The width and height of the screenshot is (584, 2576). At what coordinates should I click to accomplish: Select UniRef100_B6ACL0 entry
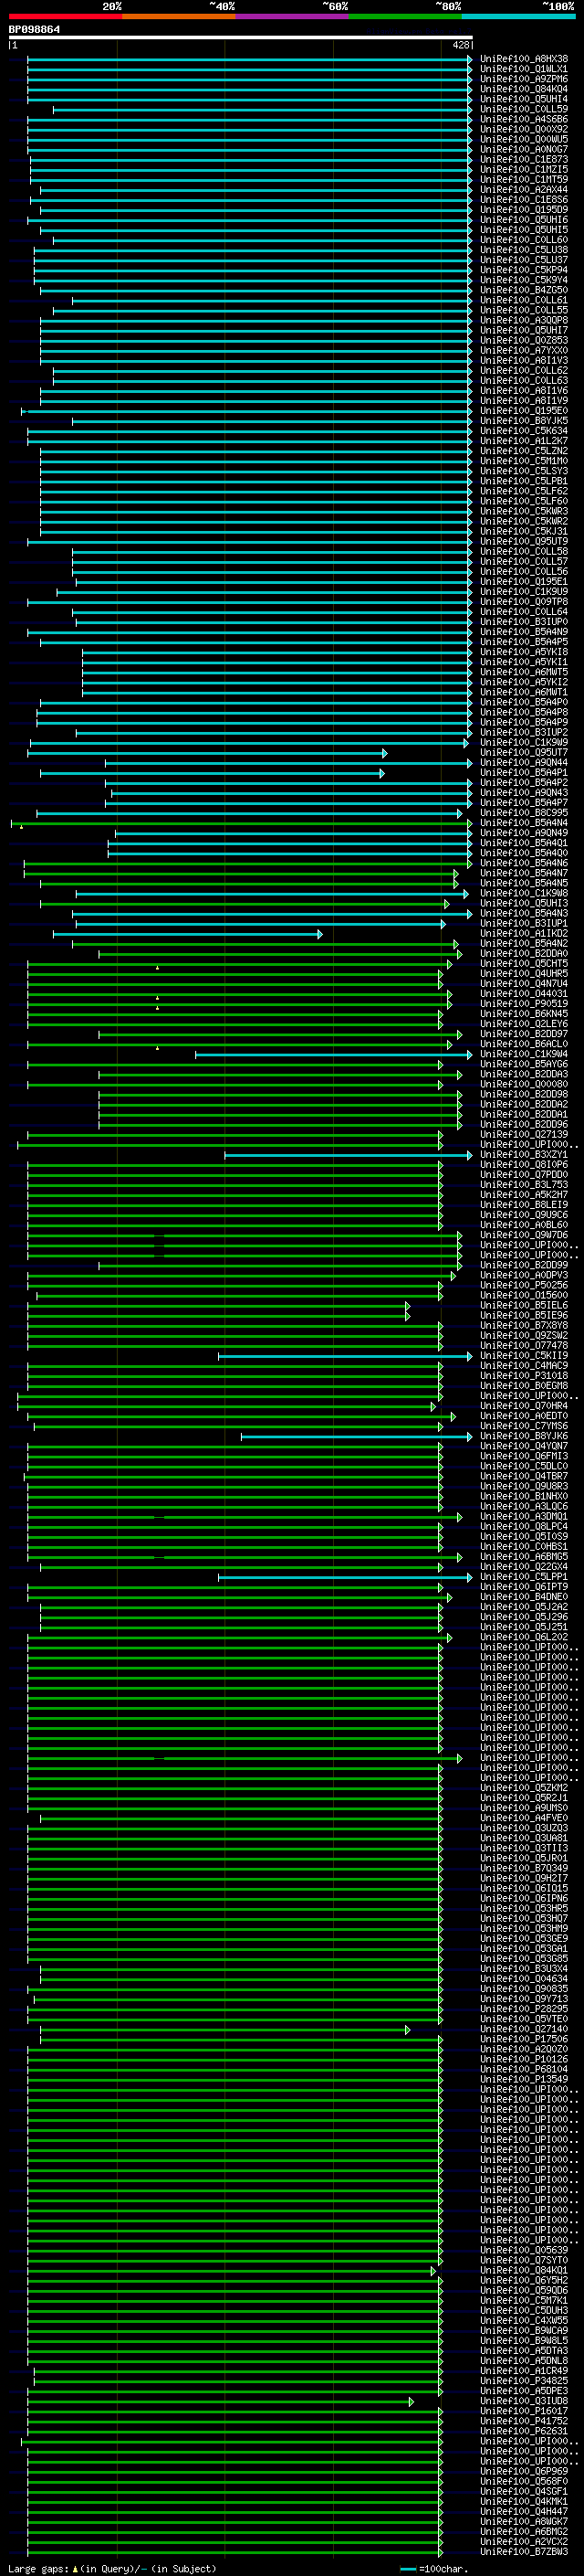pyautogui.click(x=524, y=1043)
